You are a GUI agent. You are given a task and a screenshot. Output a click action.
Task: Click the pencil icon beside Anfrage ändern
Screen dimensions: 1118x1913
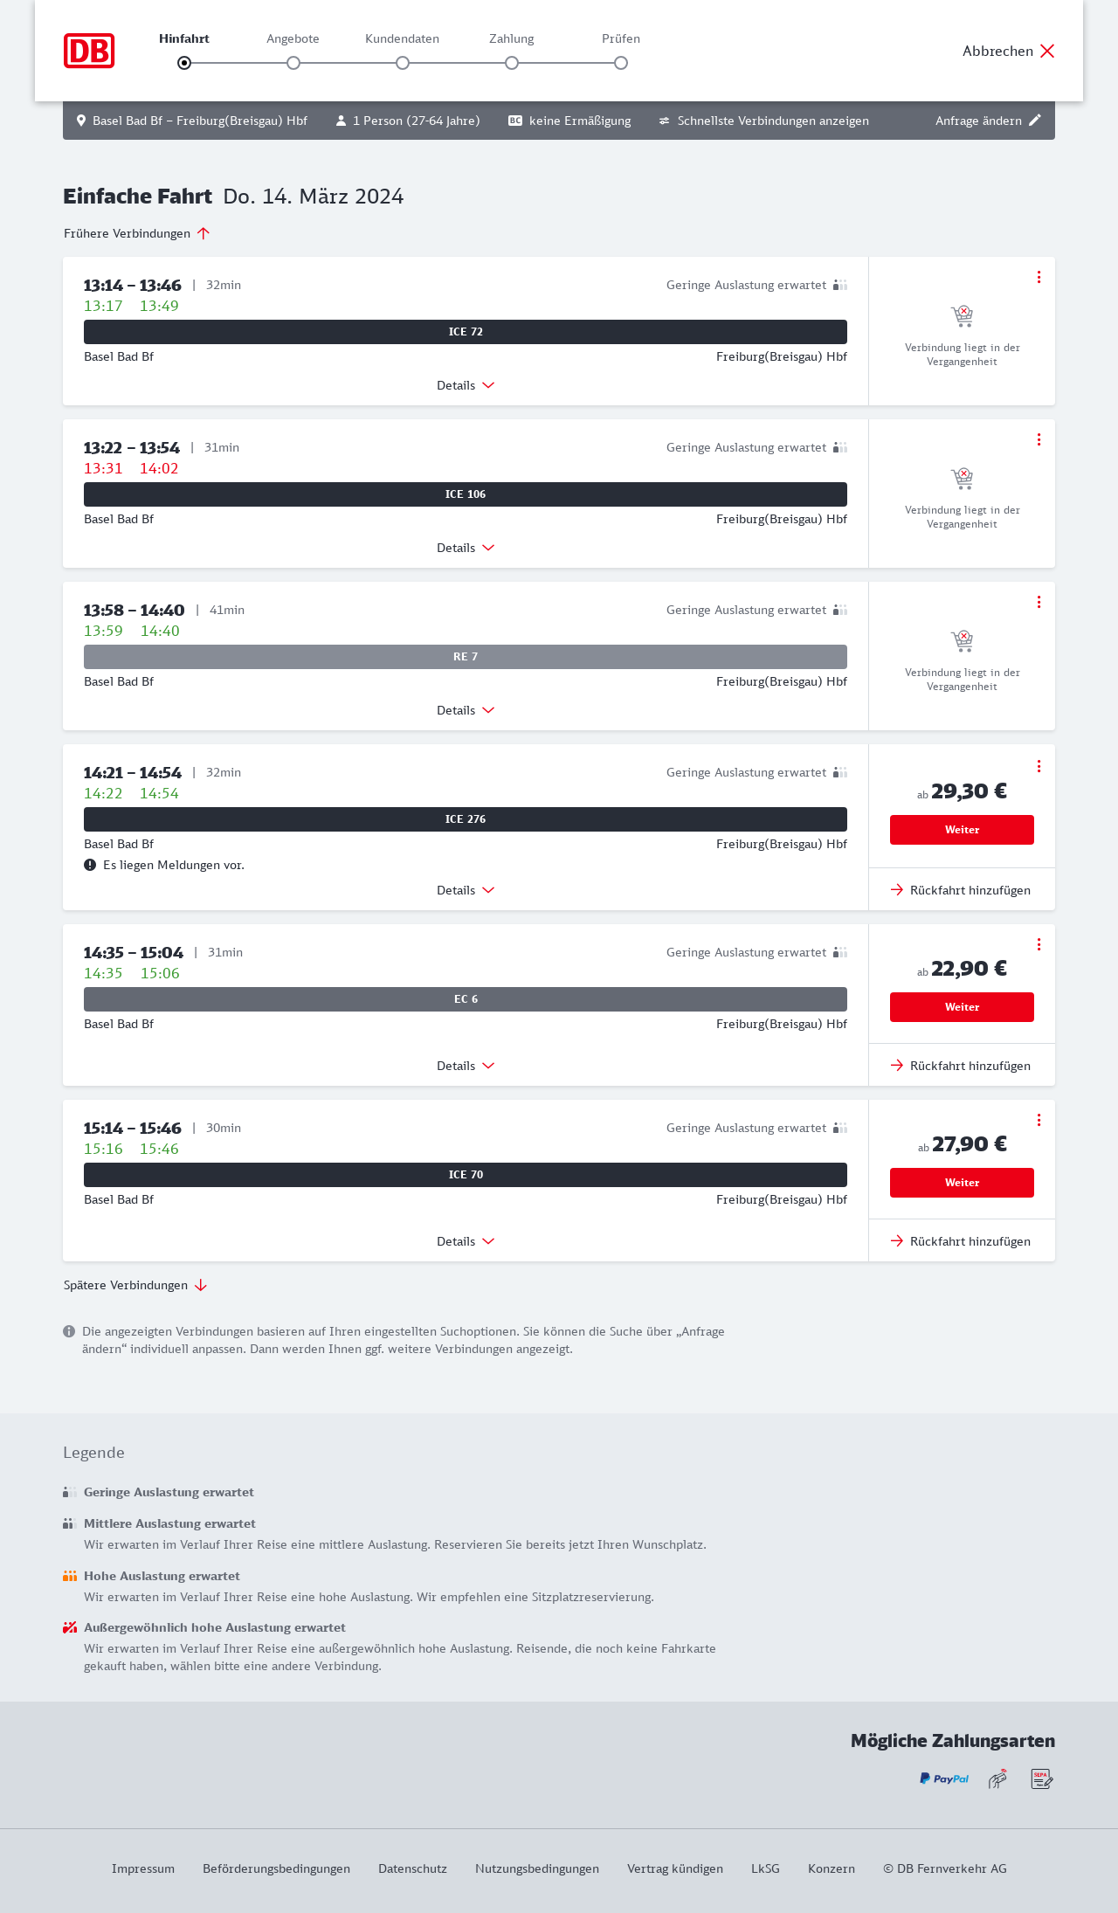[1035, 121]
